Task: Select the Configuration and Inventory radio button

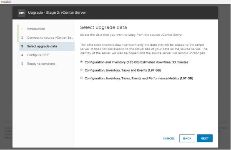Action: point(81,62)
